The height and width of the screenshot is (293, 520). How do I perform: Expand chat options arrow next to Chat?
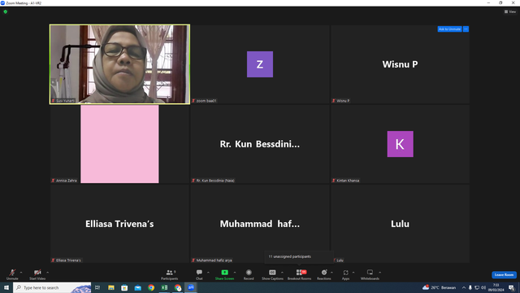[208, 273]
